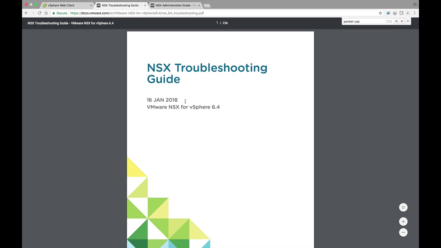The height and width of the screenshot is (248, 441).
Task: Click the 'packet cap' find field
Action: pos(362,21)
